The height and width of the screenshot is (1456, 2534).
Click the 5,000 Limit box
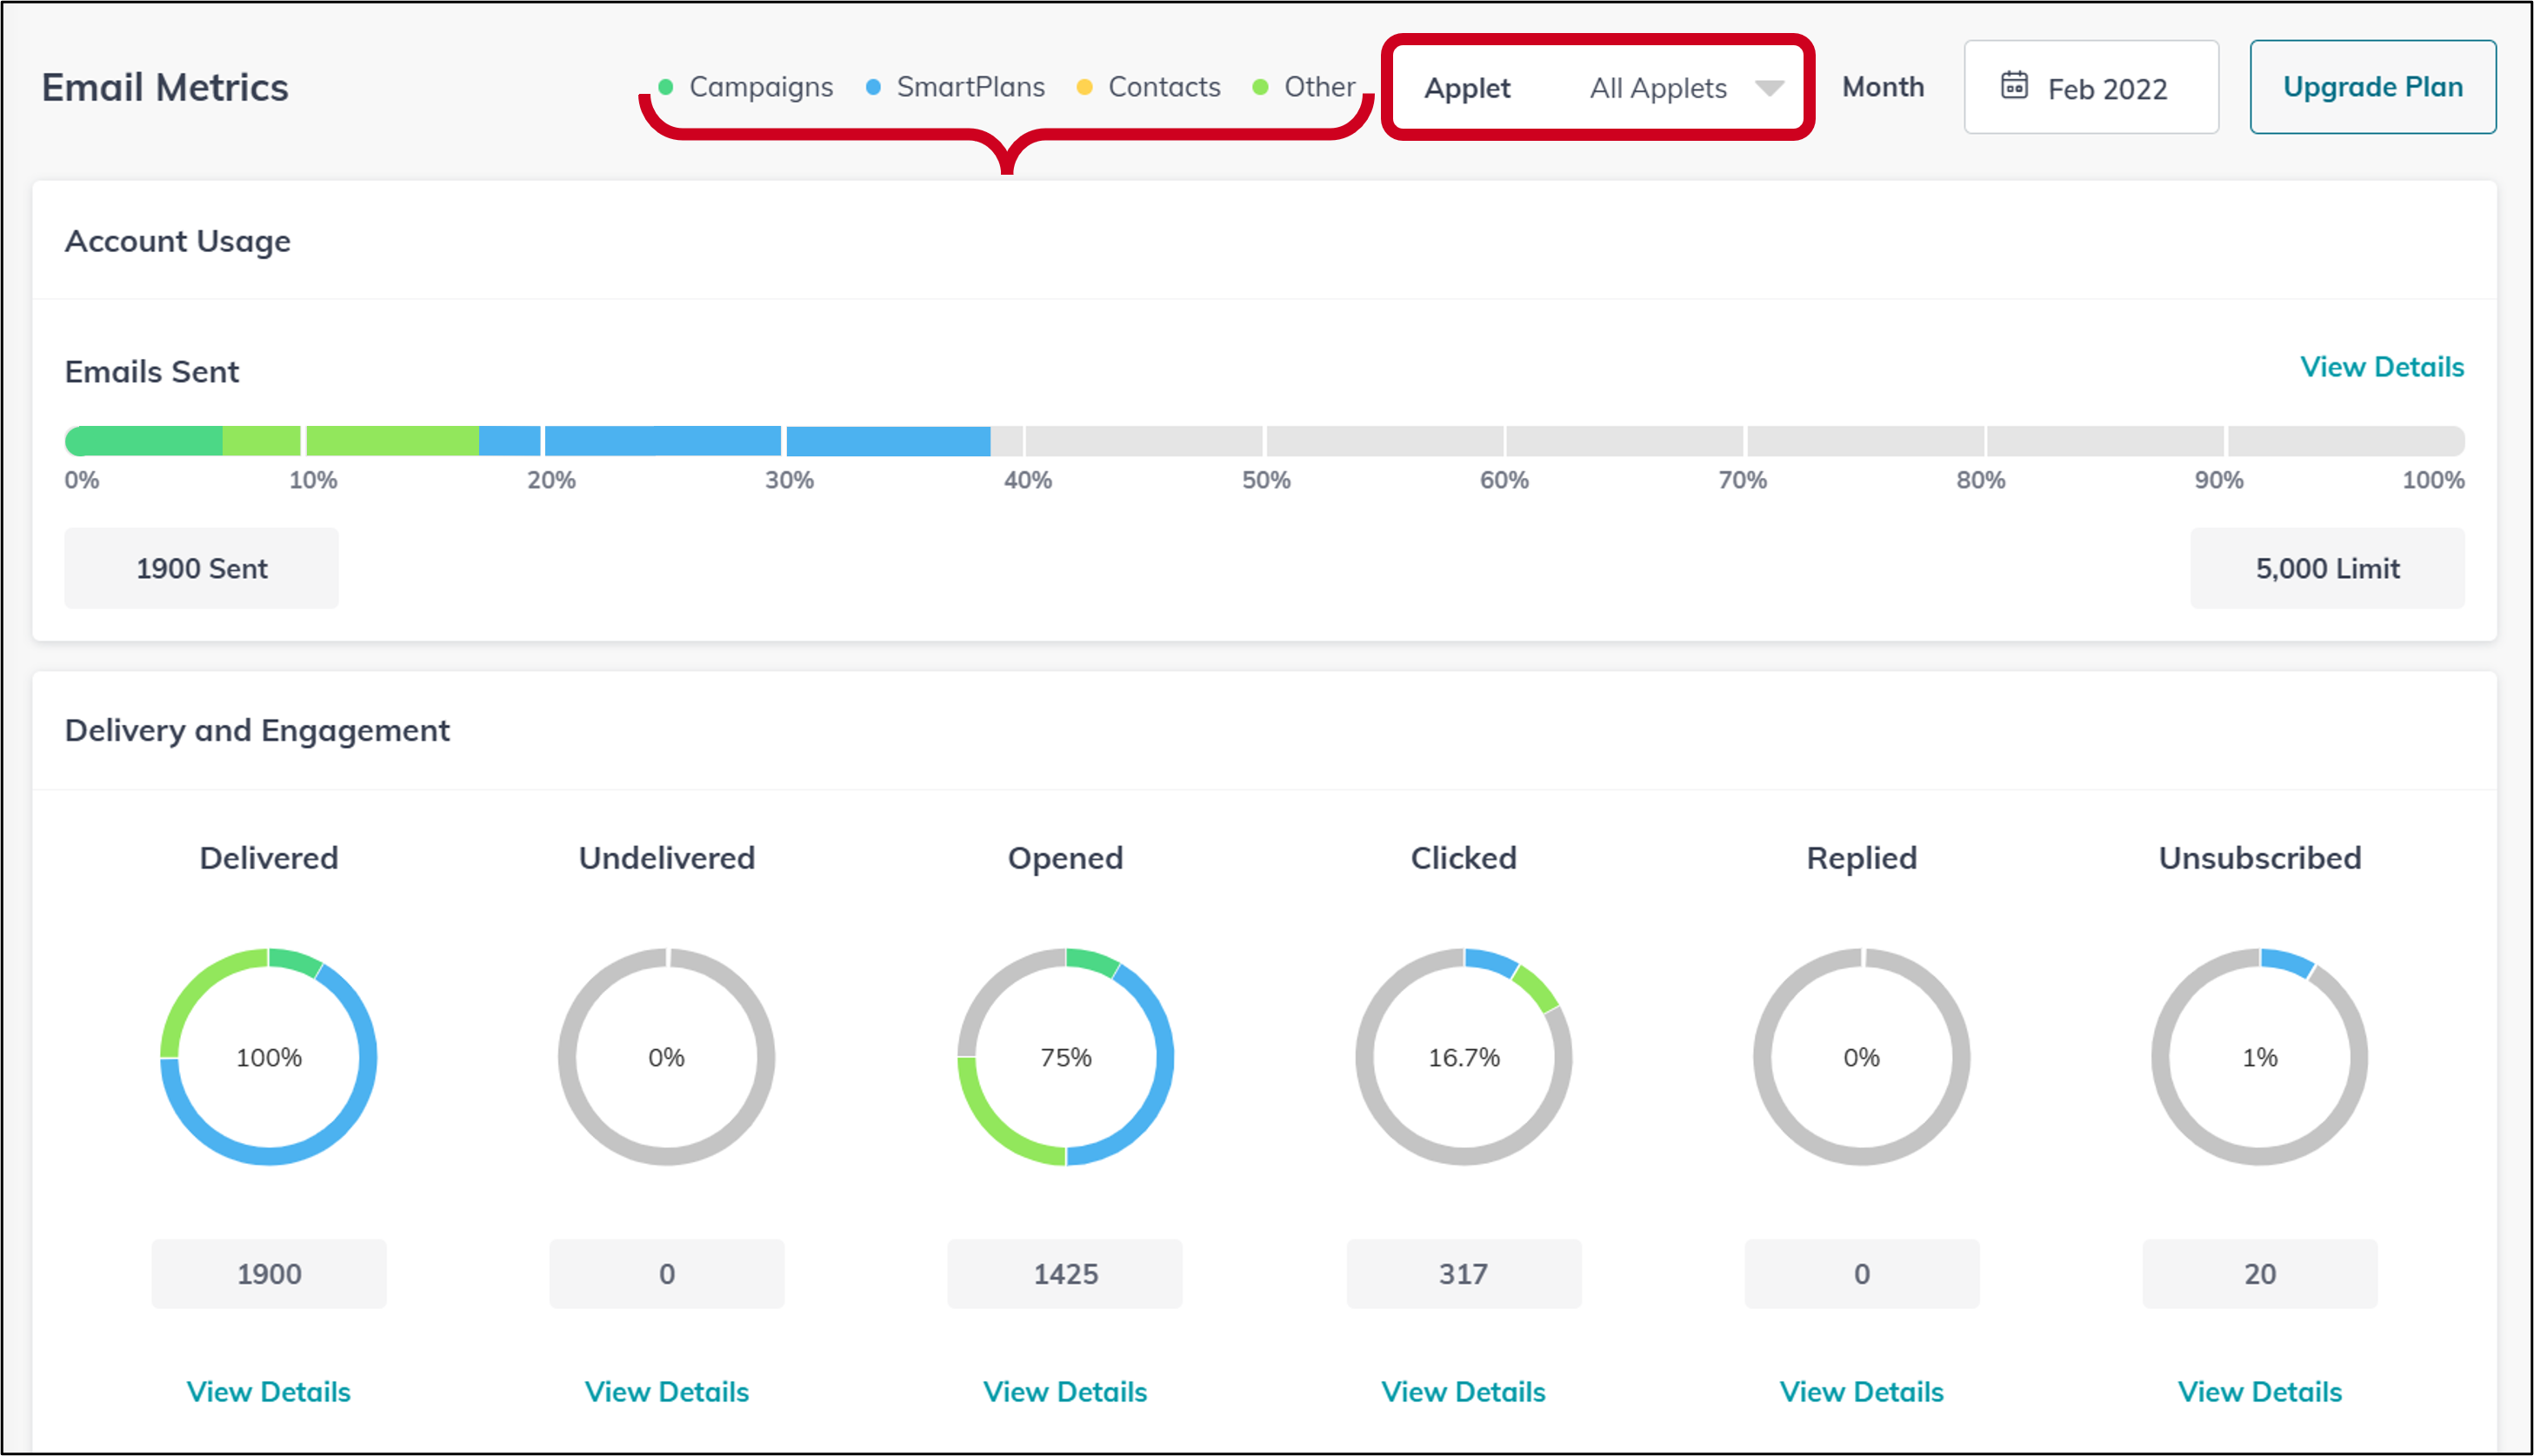pyautogui.click(x=2327, y=568)
